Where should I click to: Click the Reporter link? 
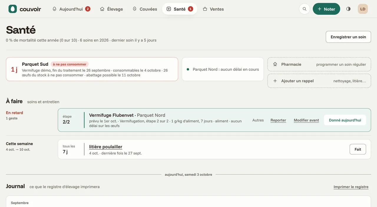pos(278,120)
